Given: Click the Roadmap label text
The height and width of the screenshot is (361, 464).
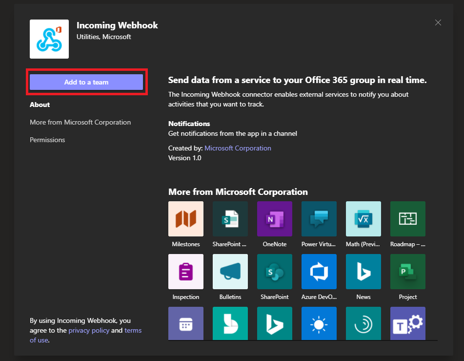Looking at the screenshot, I should point(408,244).
